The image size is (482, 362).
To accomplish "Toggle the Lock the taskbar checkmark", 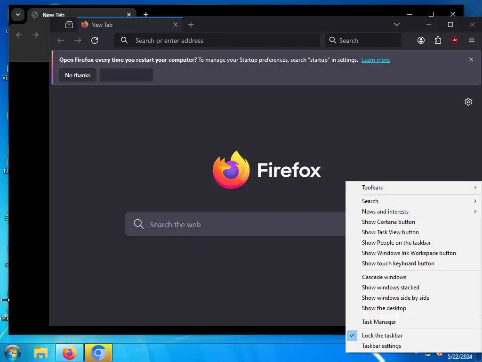I will tap(352, 335).
